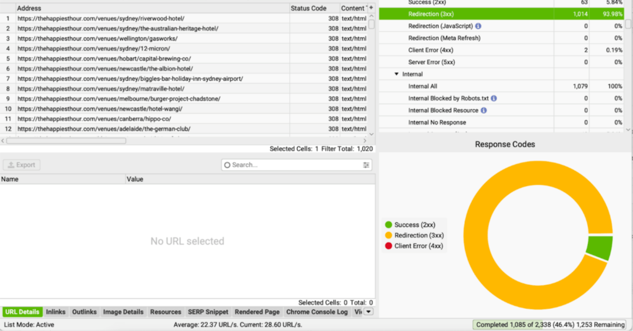Click the Value column header
Image resolution: width=633 pixels, height=331 pixels.
coord(250,179)
